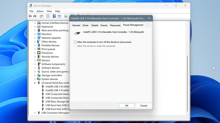Switch to the Resources tab
The width and height of the screenshot is (220, 123).
click(115, 25)
